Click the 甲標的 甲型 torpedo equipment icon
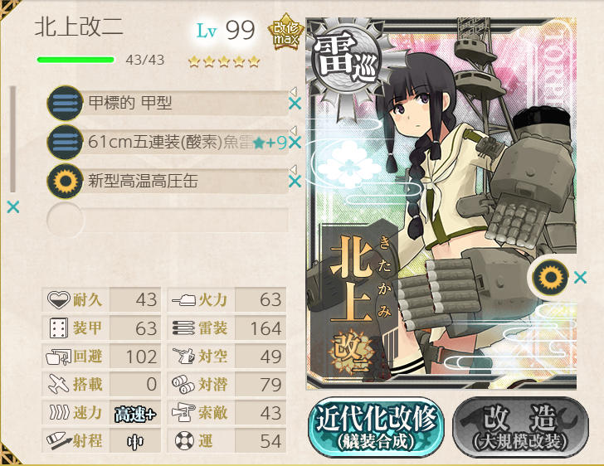 (x=65, y=103)
